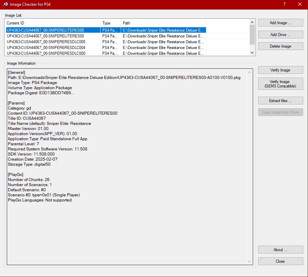
Task: Click the Title Name Sniper Elite: Resistance line
Action: [49, 124]
